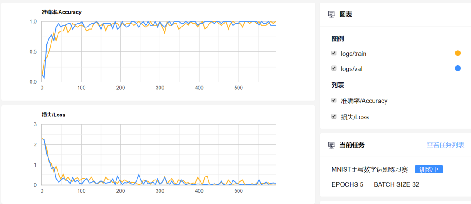Click the 图例 section heading

(x=338, y=39)
